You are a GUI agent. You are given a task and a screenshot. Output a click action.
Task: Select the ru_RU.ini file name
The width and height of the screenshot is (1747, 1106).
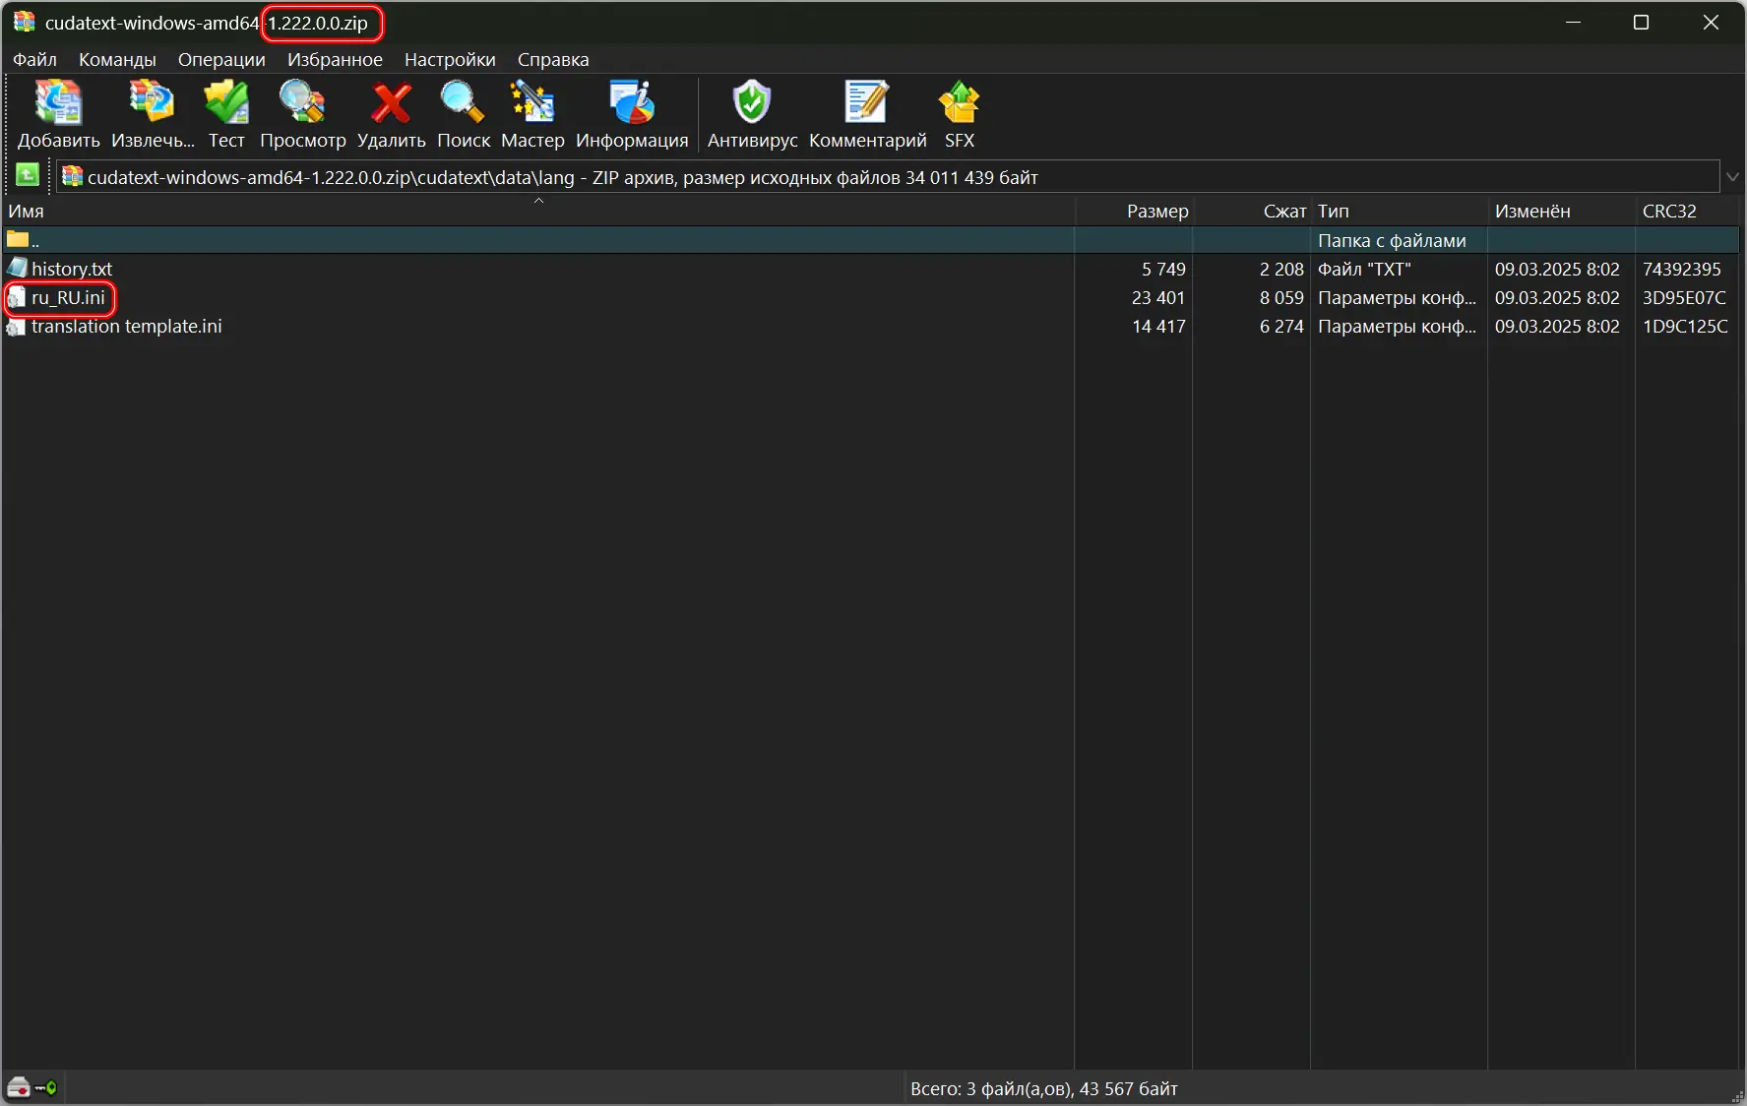(x=68, y=297)
